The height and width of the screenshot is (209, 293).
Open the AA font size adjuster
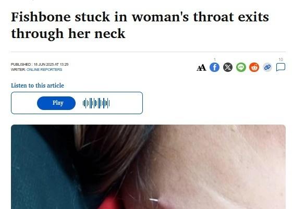[201, 67]
